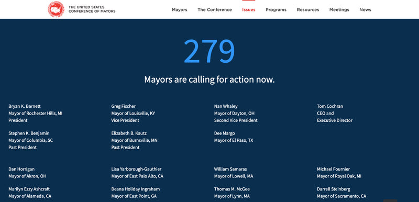Open the Resources menu
The image size is (419, 202).
click(308, 9)
